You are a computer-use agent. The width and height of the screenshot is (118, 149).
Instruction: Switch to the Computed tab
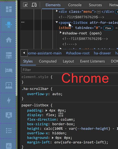[x=48, y=61]
